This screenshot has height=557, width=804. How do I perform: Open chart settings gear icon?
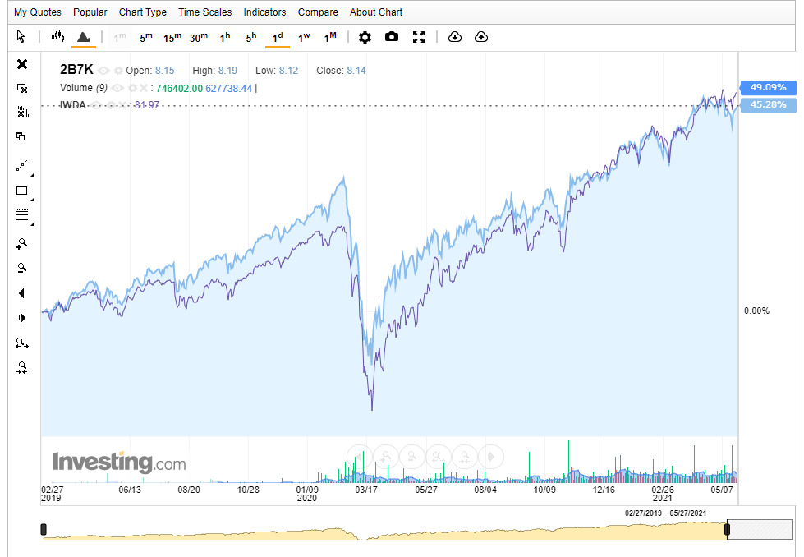(365, 37)
